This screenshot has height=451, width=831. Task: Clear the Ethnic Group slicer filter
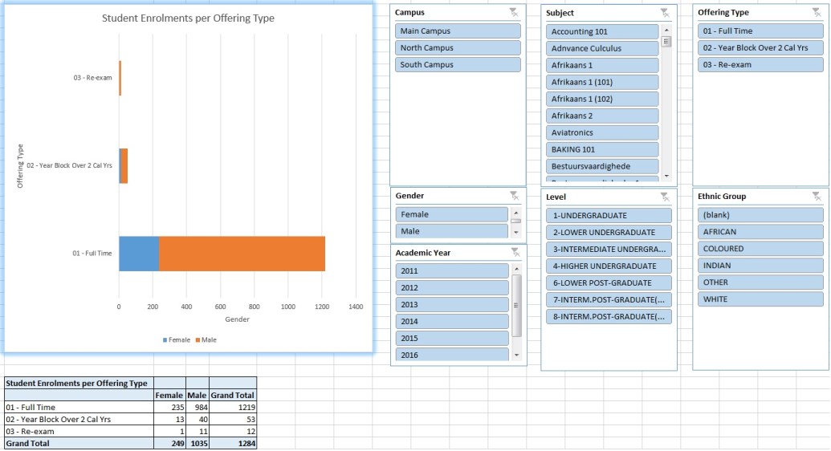tap(817, 197)
